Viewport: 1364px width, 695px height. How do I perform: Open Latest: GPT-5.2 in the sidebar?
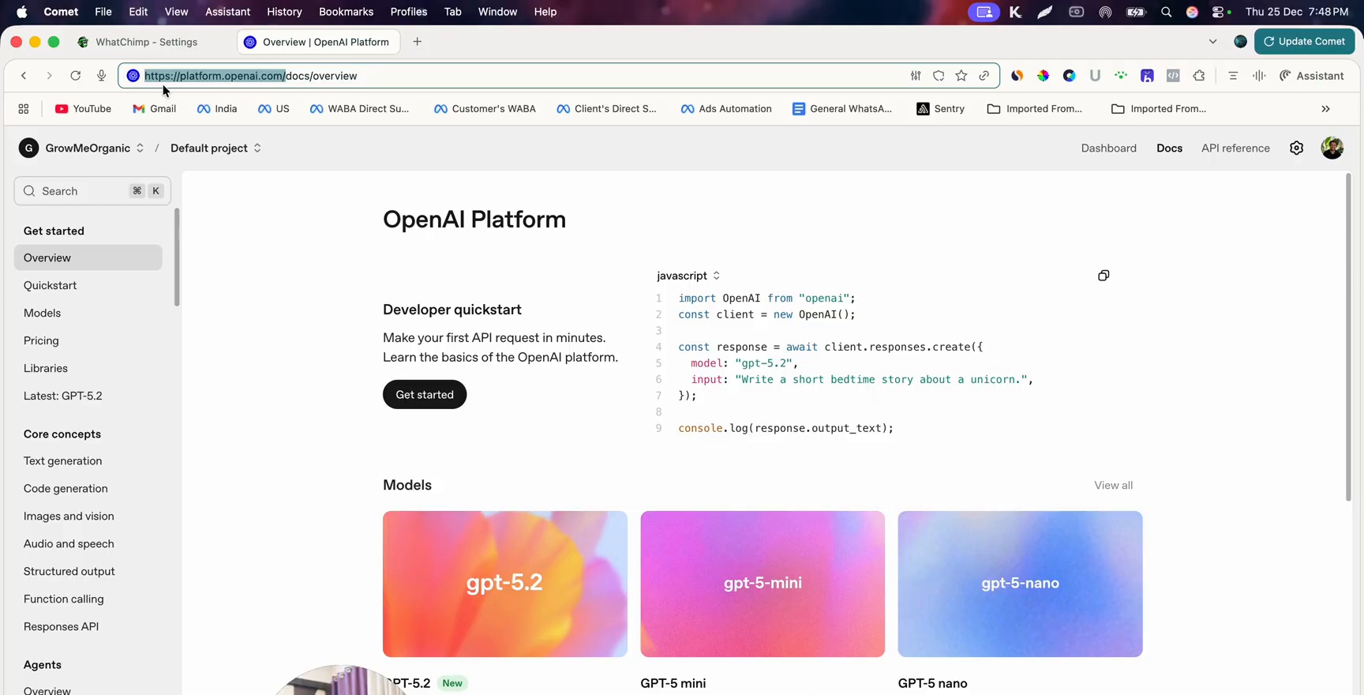(63, 396)
